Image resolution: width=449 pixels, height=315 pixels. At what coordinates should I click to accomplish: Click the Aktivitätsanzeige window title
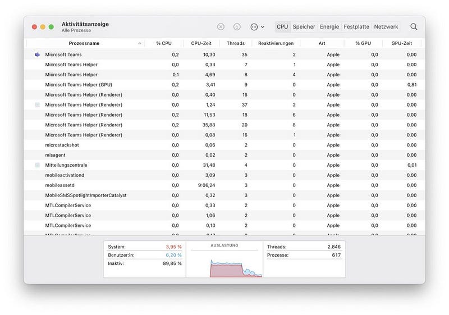coord(85,24)
